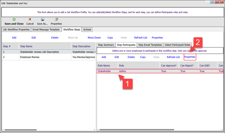Open the Email Message Template tab
The width and height of the screenshot is (225, 133).
pyautogui.click(x=46, y=29)
